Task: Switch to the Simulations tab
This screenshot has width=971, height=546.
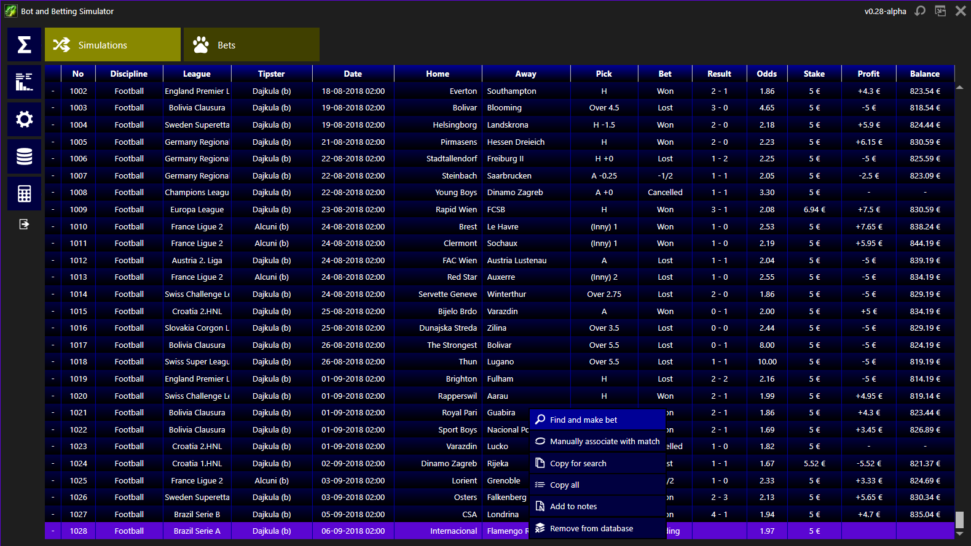Action: pos(112,45)
